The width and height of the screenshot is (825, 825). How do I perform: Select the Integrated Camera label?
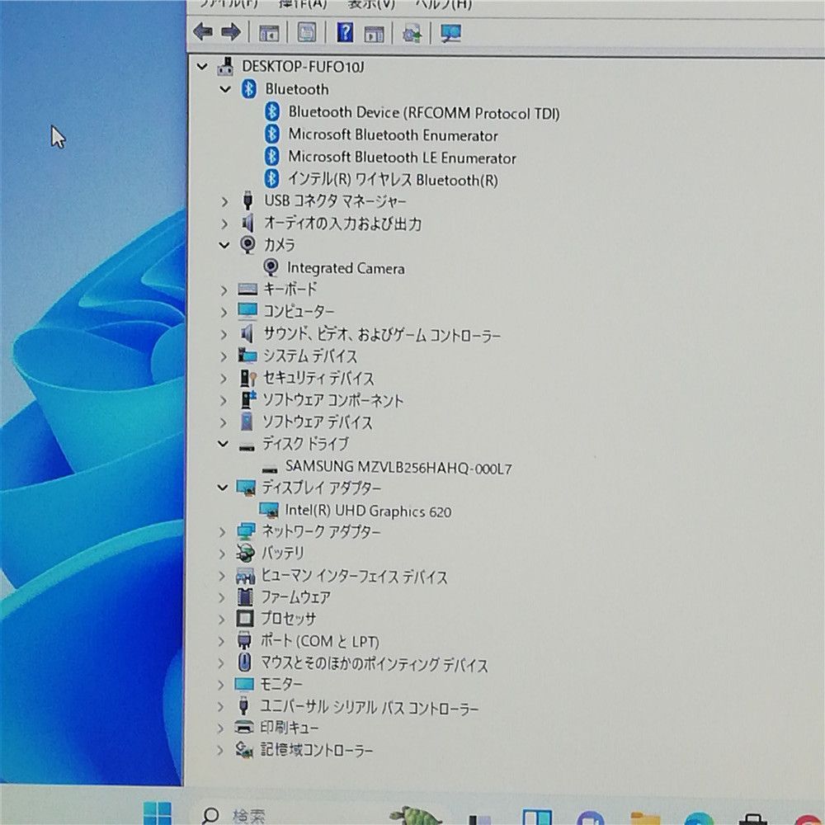point(346,268)
